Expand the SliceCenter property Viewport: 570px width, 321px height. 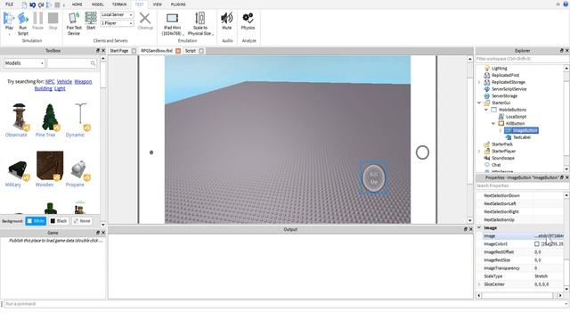(x=479, y=284)
